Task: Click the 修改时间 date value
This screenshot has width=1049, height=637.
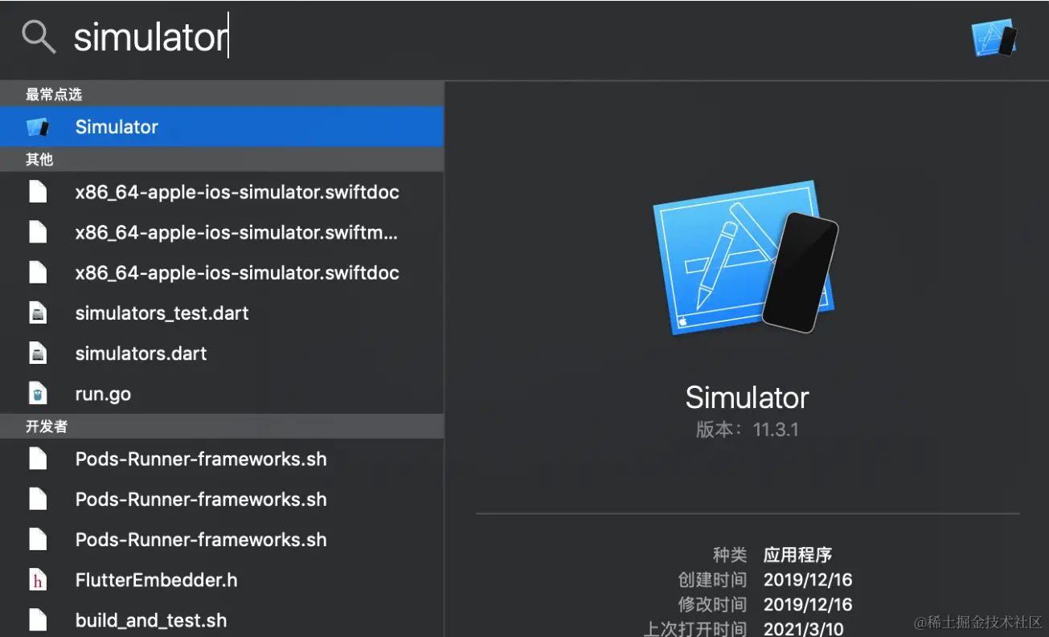Action: [x=808, y=605]
